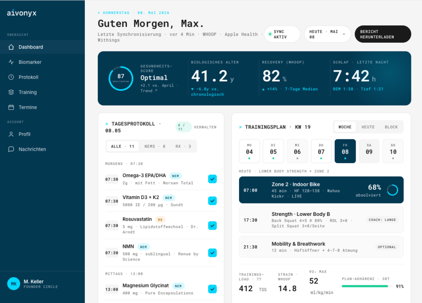Click the NEM badge on NMN
Viewport: 422px width, 303px height.
tap(143, 247)
